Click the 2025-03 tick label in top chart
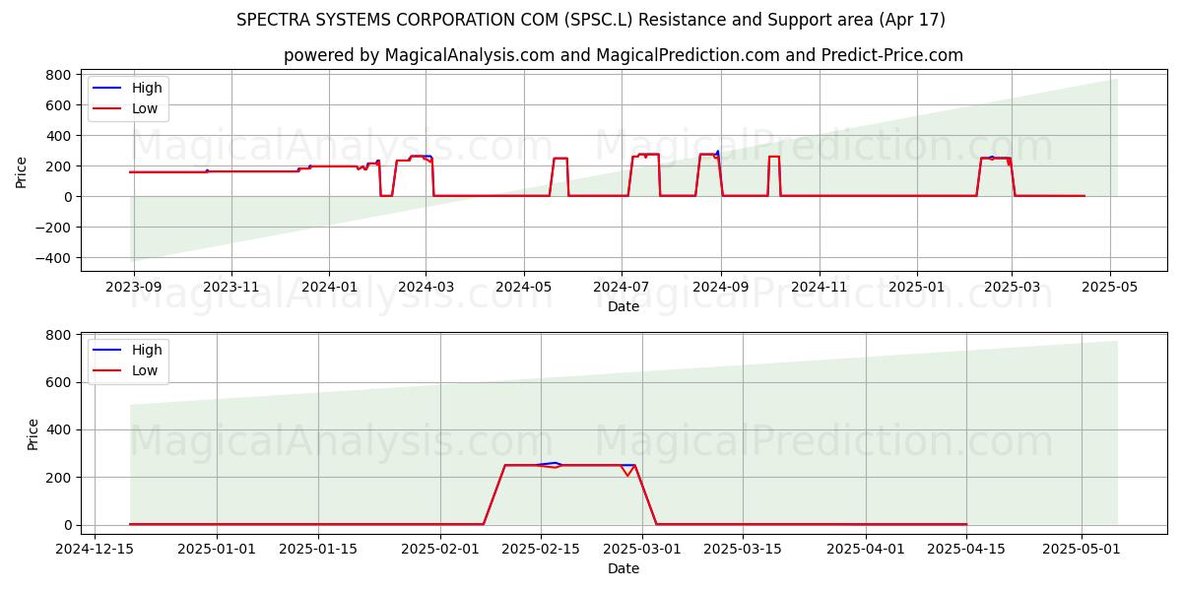Image resolution: width=1182 pixels, height=591 pixels. pos(1012,287)
